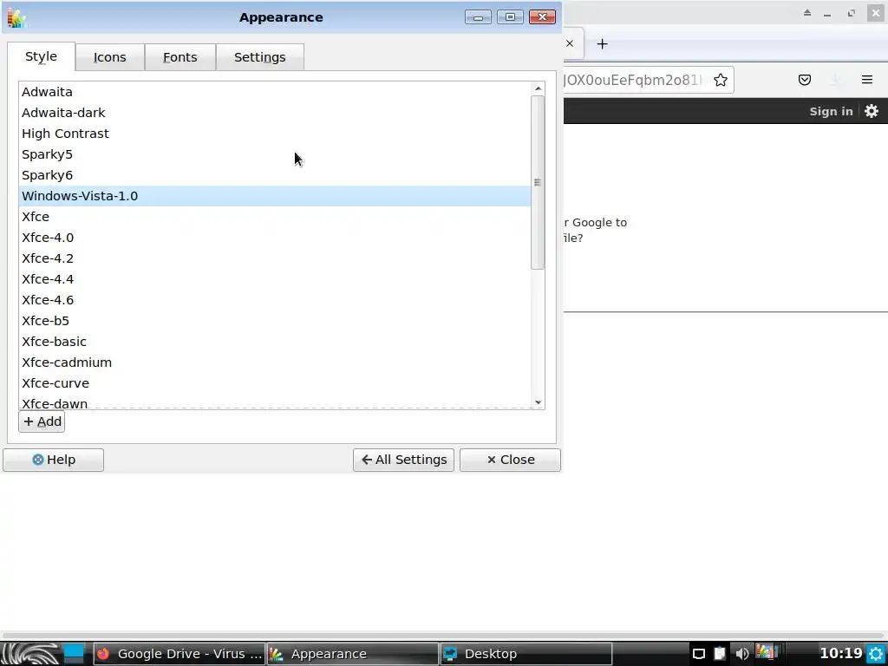Switch to the Desktop taskbar item
Viewport: 888px width, 666px height.
(526, 654)
